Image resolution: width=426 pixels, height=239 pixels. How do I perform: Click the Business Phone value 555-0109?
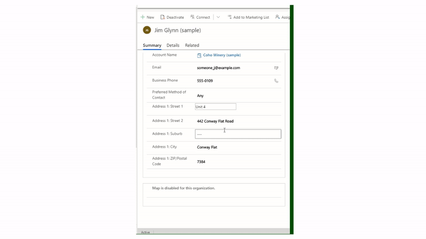tap(205, 81)
